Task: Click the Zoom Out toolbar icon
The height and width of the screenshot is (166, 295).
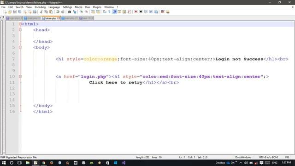Action: pos(86,12)
